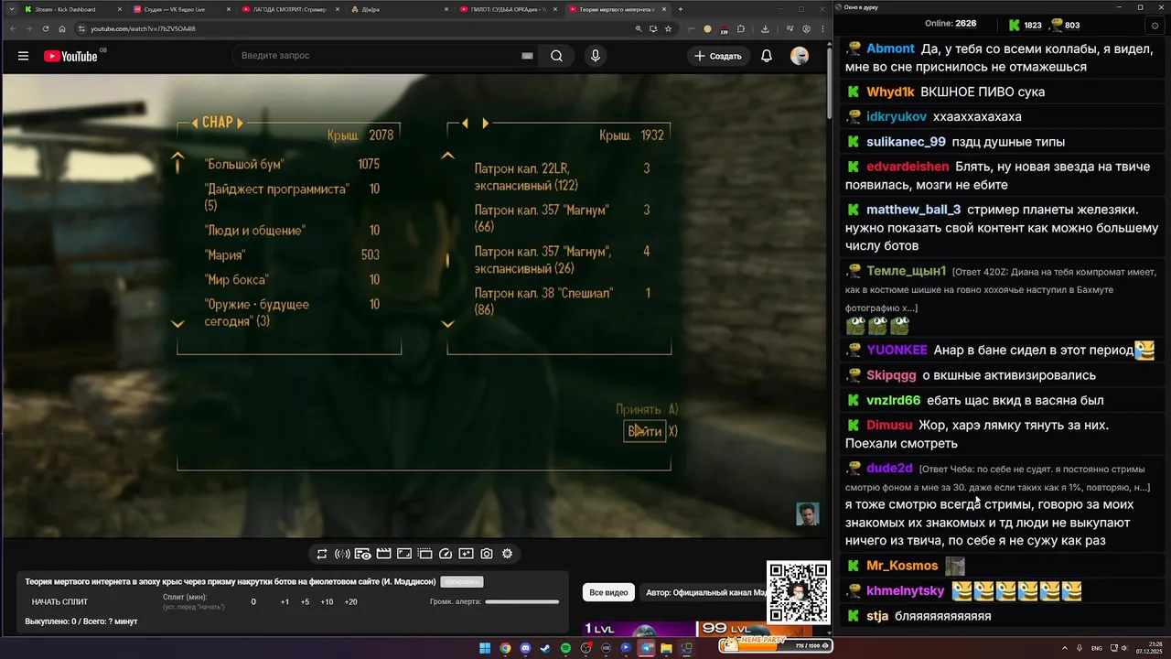Click НАЧАТЬ СПЛИТ button

click(x=59, y=602)
